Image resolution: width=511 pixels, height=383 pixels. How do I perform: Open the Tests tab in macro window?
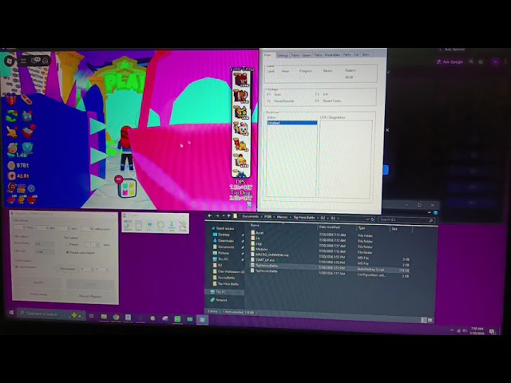click(366, 54)
